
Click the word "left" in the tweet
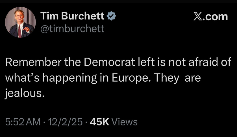135,62
